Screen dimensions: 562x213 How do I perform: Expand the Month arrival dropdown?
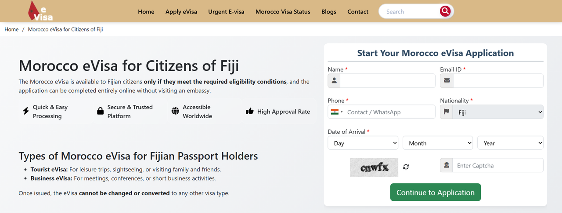(x=437, y=143)
